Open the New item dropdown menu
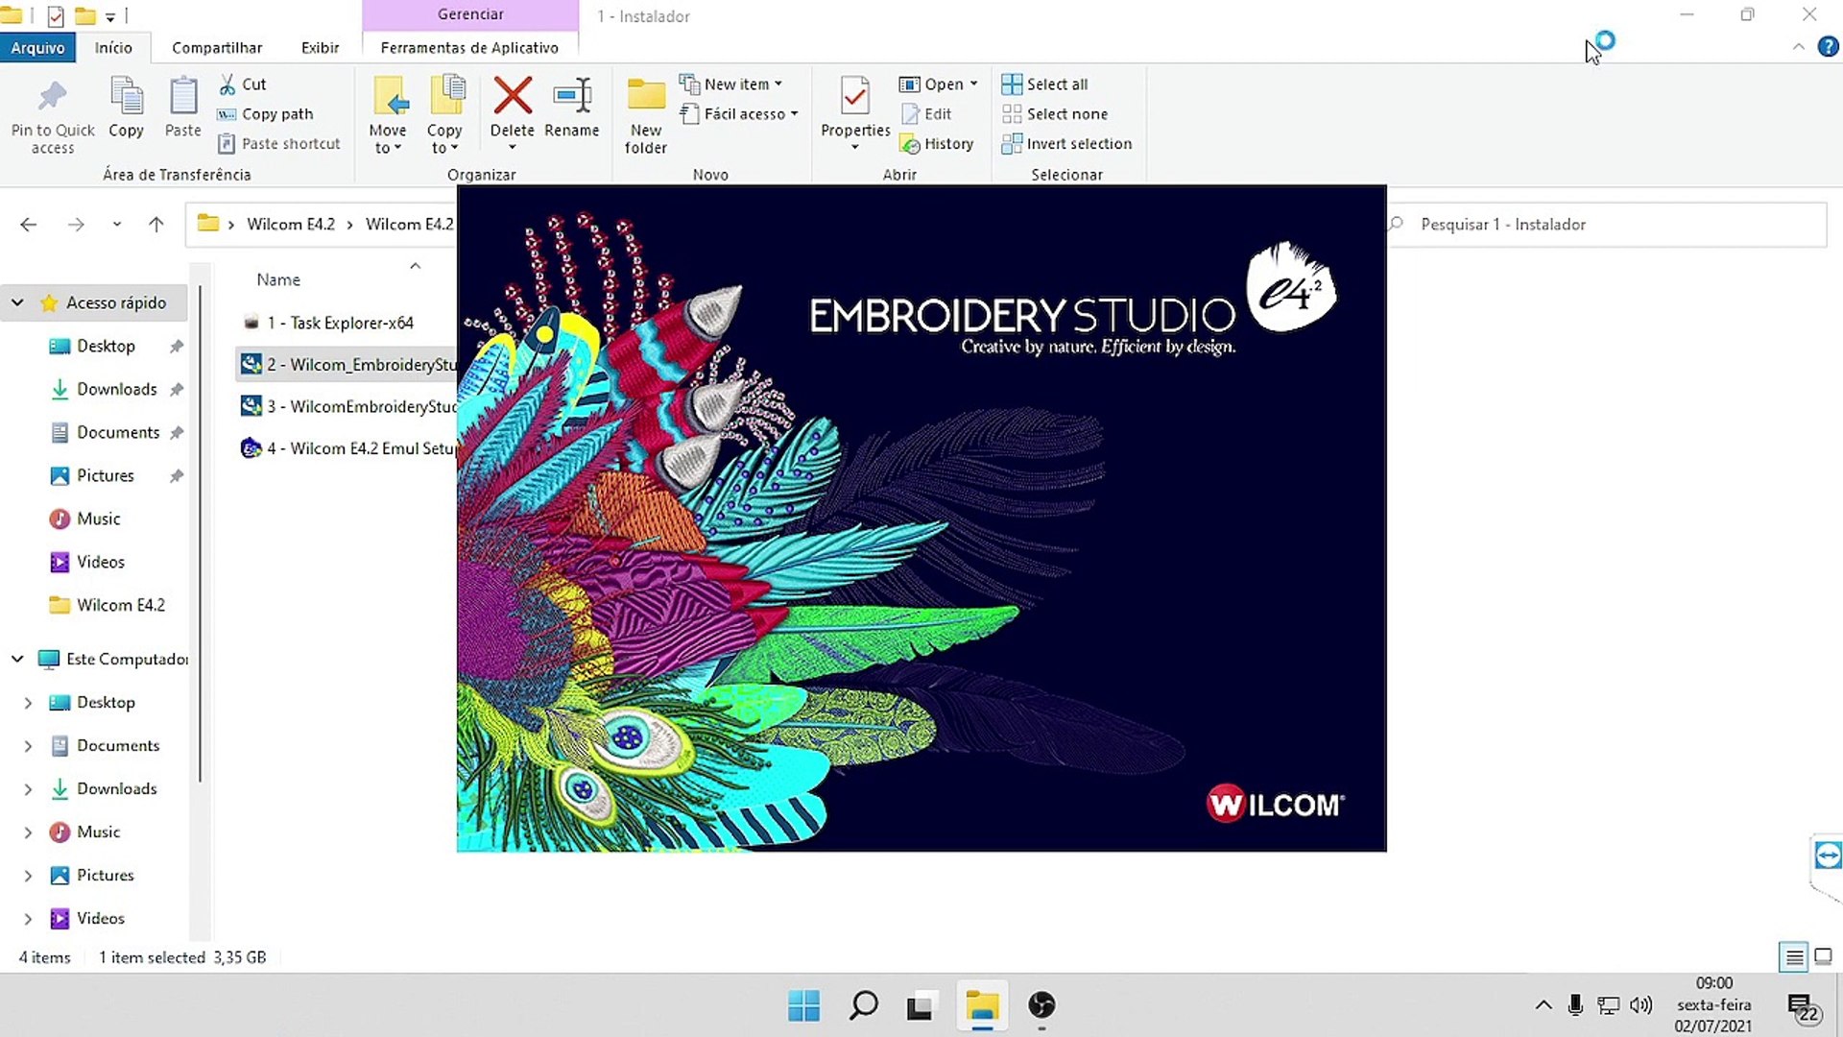This screenshot has height=1037, width=1843. 737,84
